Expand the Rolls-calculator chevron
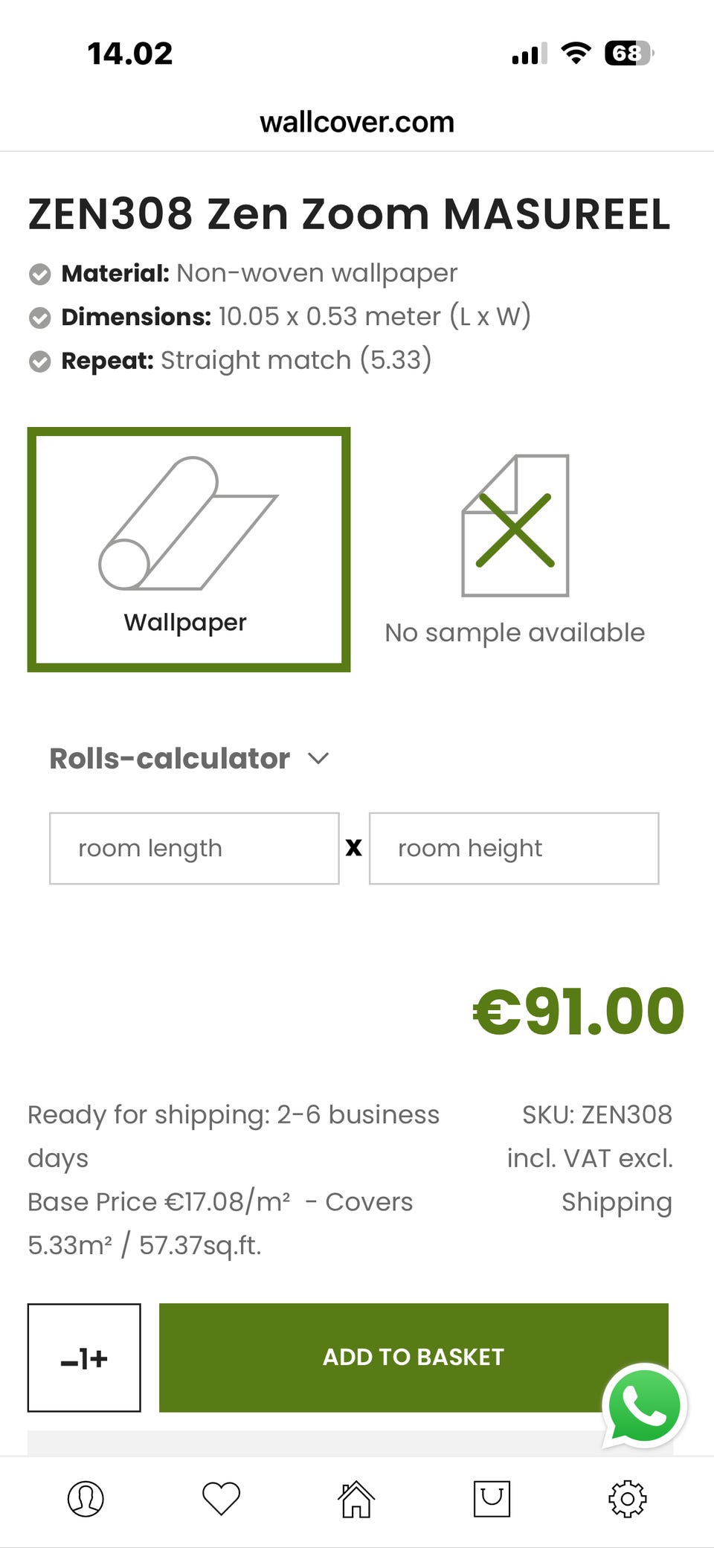 pyautogui.click(x=318, y=759)
